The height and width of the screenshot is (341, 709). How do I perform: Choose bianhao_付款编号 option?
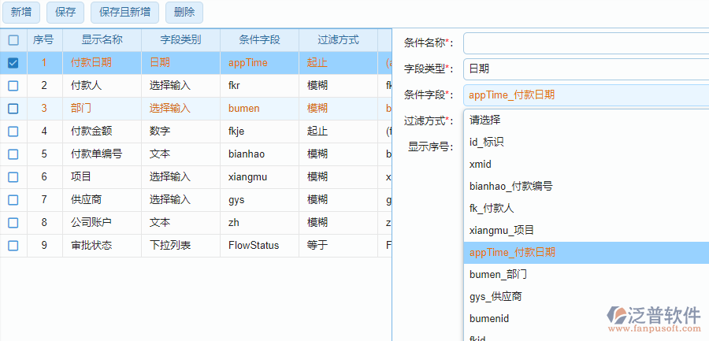point(586,187)
